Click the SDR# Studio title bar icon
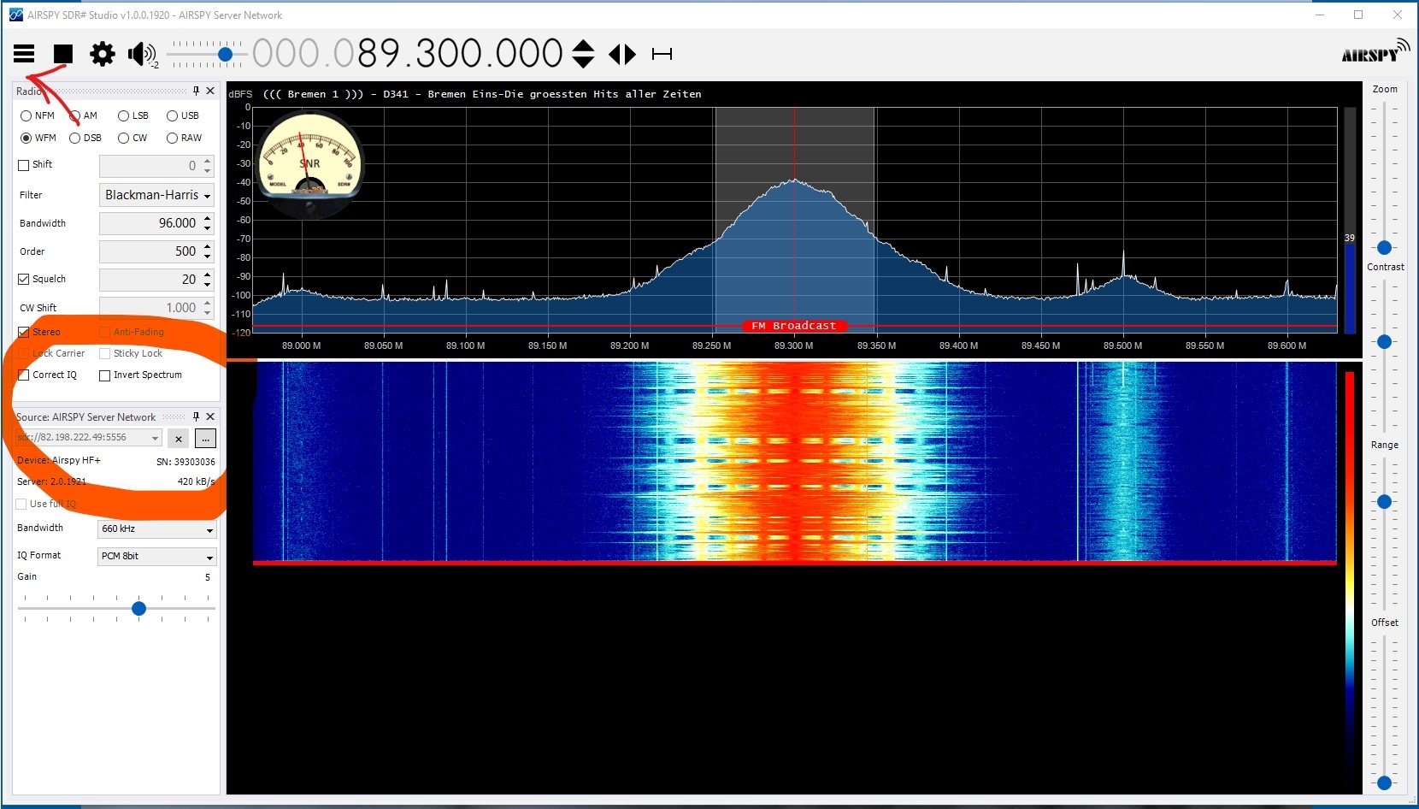Viewport: 1419px width, 809px height. click(15, 15)
